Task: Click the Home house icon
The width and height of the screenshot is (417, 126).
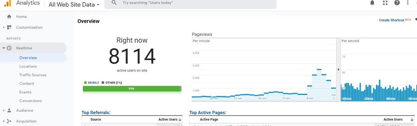Action: click(x=9, y=17)
